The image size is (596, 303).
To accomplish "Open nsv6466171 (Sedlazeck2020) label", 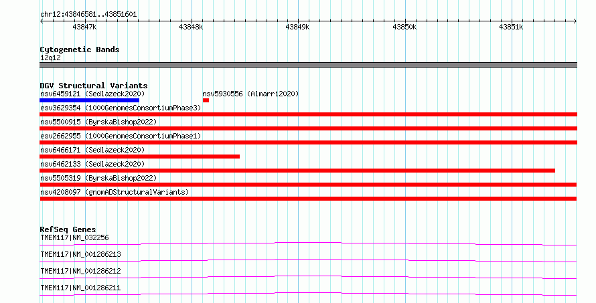I will (x=92, y=150).
